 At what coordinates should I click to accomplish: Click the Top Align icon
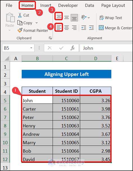(x=59, y=17)
